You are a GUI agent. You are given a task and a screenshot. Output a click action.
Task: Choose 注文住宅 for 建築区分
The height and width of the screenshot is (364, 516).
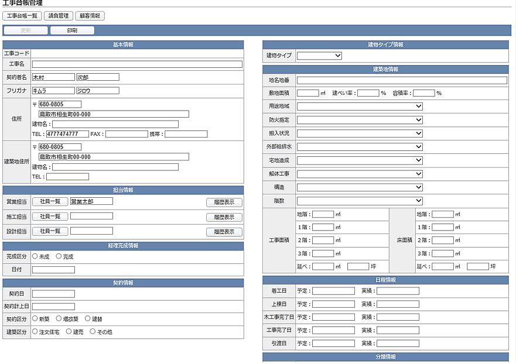(35, 332)
